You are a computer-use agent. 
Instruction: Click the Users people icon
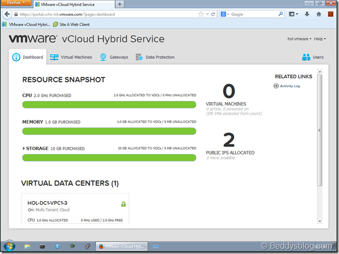point(306,57)
